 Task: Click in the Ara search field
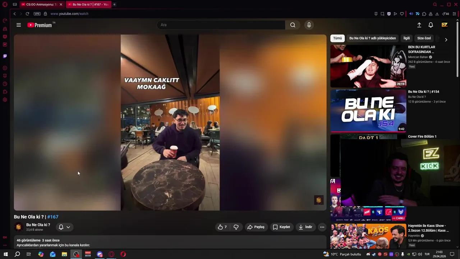pos(221,25)
